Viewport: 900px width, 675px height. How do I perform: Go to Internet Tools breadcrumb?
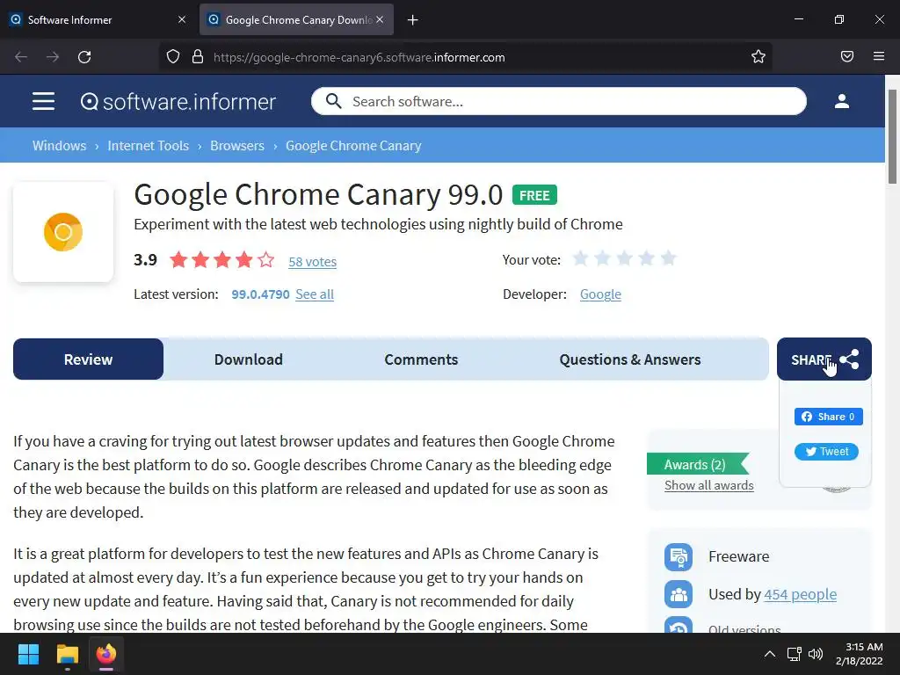[x=148, y=146]
